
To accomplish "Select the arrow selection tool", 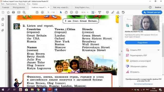I will [x=61, y=12].
